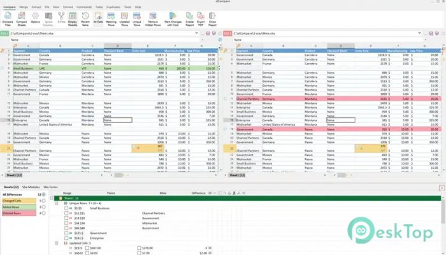This screenshot has height=255, width=446.
Task: Open the left pane None dropdown
Action: [x=203, y=40]
